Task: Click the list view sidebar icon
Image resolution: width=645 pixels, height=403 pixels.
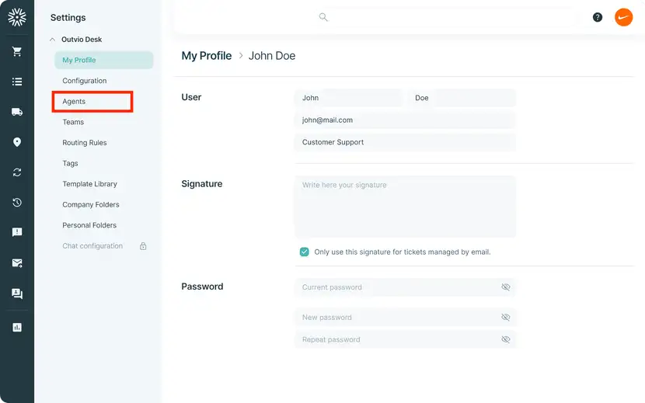Action: [x=17, y=82]
